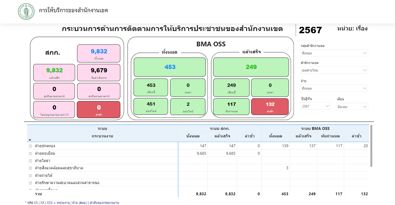395x205 pixels.
Task: Expand the ฝ่ายทะเบียน row
Action: click(30, 153)
